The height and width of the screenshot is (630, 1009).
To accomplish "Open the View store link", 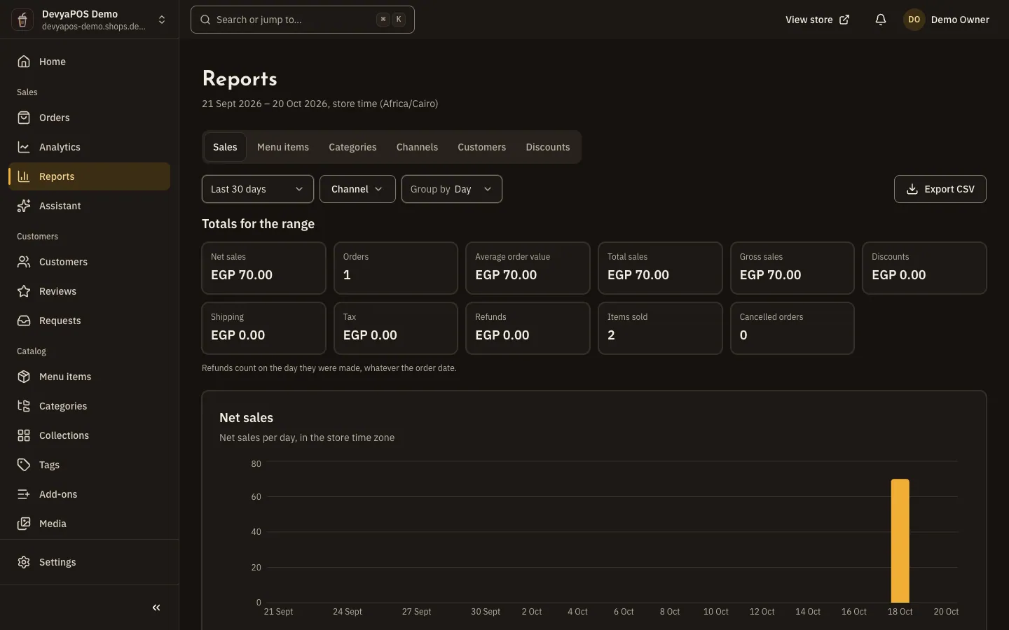I will (x=817, y=20).
